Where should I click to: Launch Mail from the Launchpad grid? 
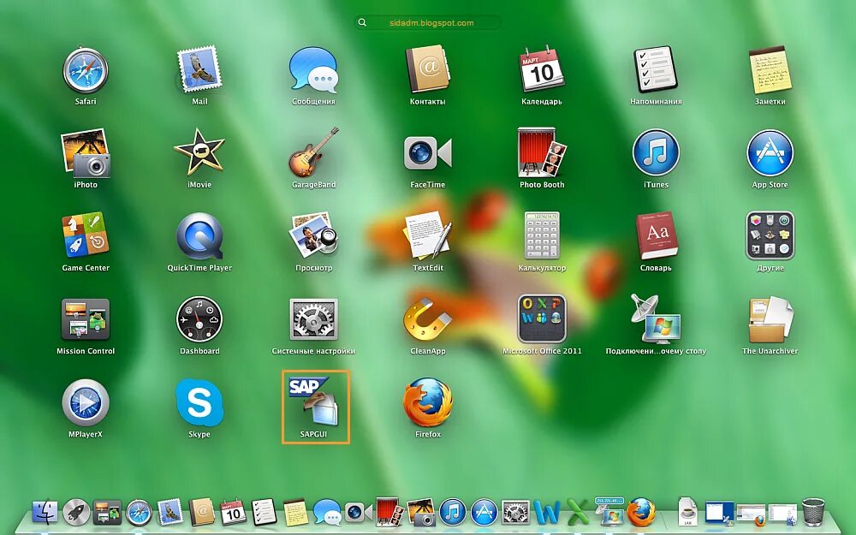199,70
